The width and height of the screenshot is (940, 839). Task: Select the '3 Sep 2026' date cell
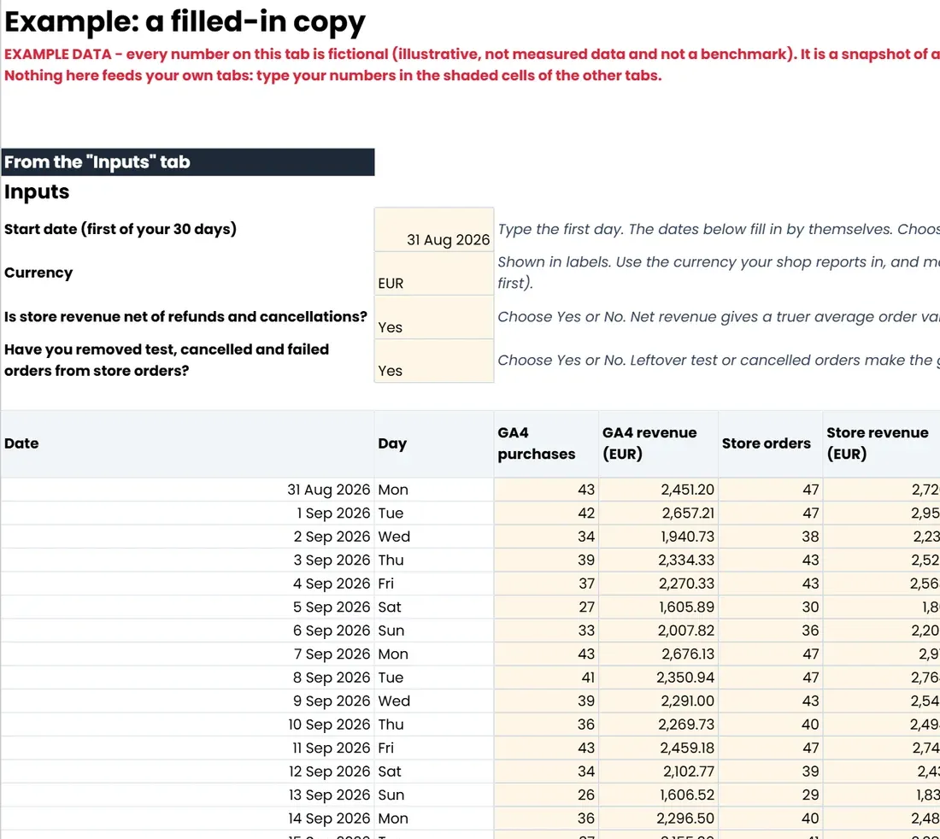click(x=188, y=560)
